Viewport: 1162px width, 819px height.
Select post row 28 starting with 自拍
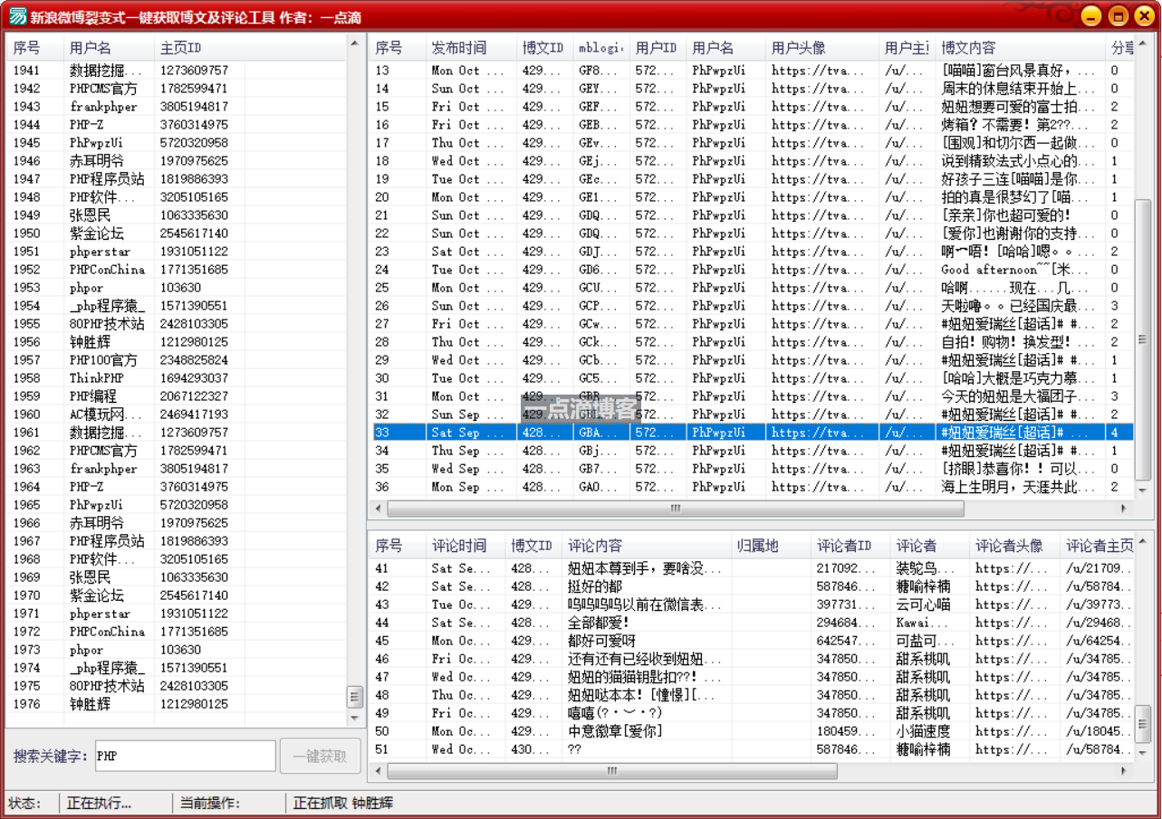tap(752, 342)
